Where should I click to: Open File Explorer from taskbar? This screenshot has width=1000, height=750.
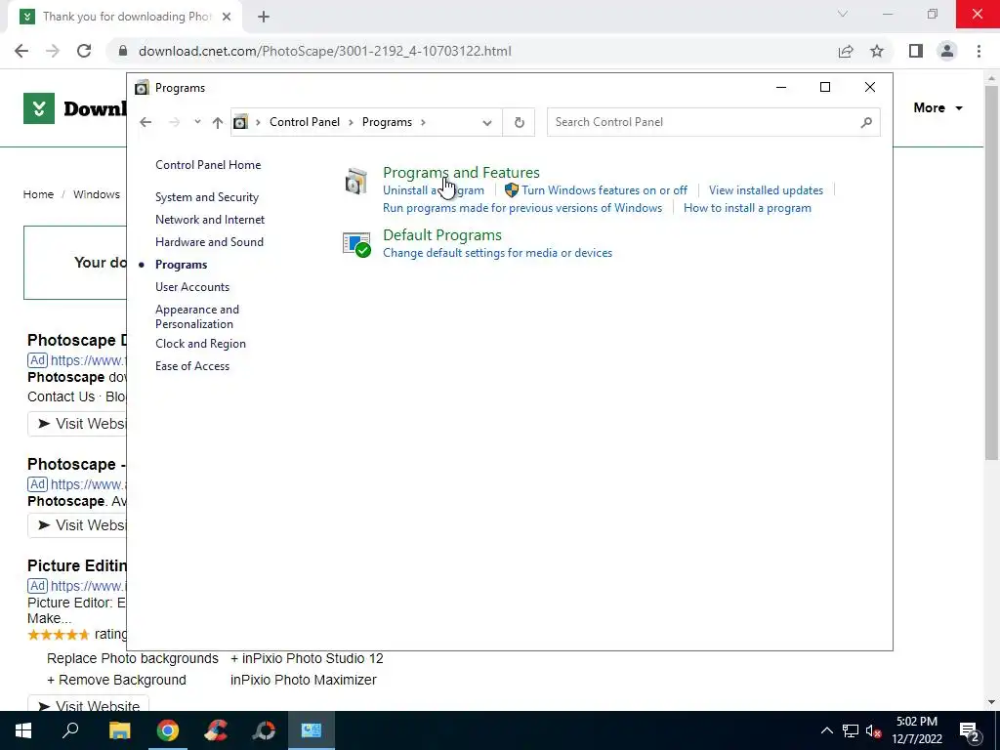coord(119,730)
